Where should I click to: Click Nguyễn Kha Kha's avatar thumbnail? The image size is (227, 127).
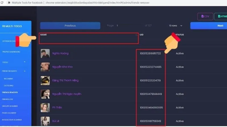coord(45,67)
